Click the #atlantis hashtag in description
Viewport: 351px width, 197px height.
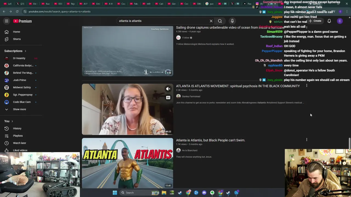coord(262,103)
